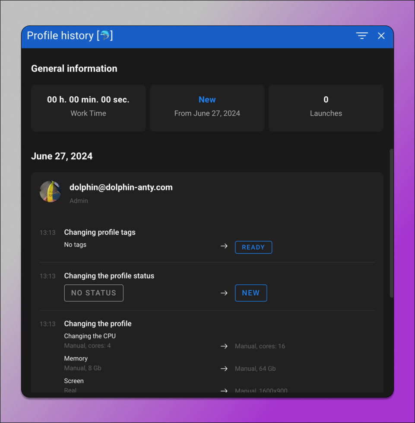Click 'From June 27, 2024' text

(x=207, y=113)
